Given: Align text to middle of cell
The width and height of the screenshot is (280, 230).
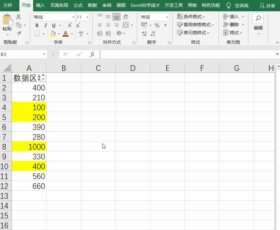Looking at the screenshot, I should pos(108,17).
